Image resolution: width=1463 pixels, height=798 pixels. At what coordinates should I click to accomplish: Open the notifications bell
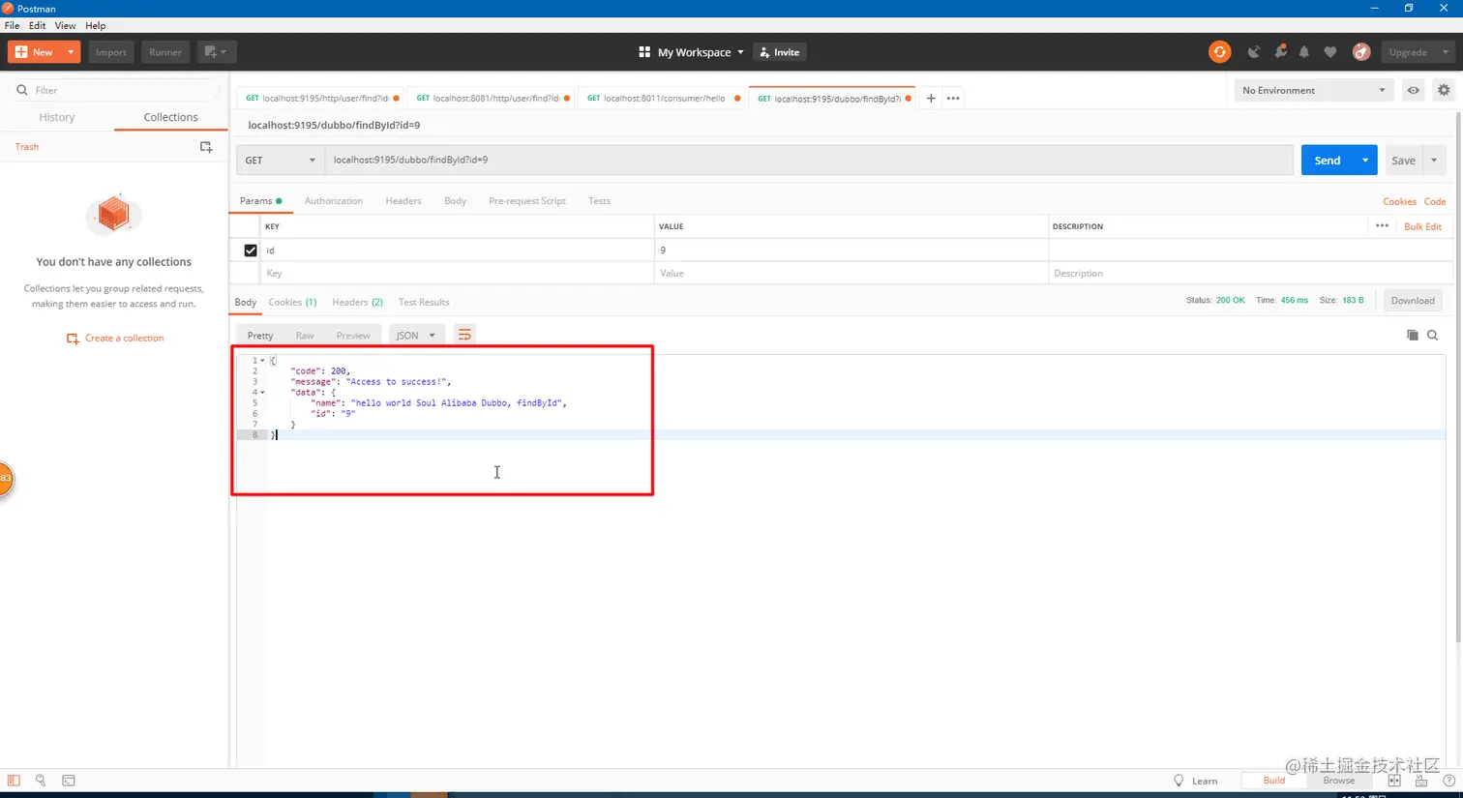click(x=1304, y=52)
